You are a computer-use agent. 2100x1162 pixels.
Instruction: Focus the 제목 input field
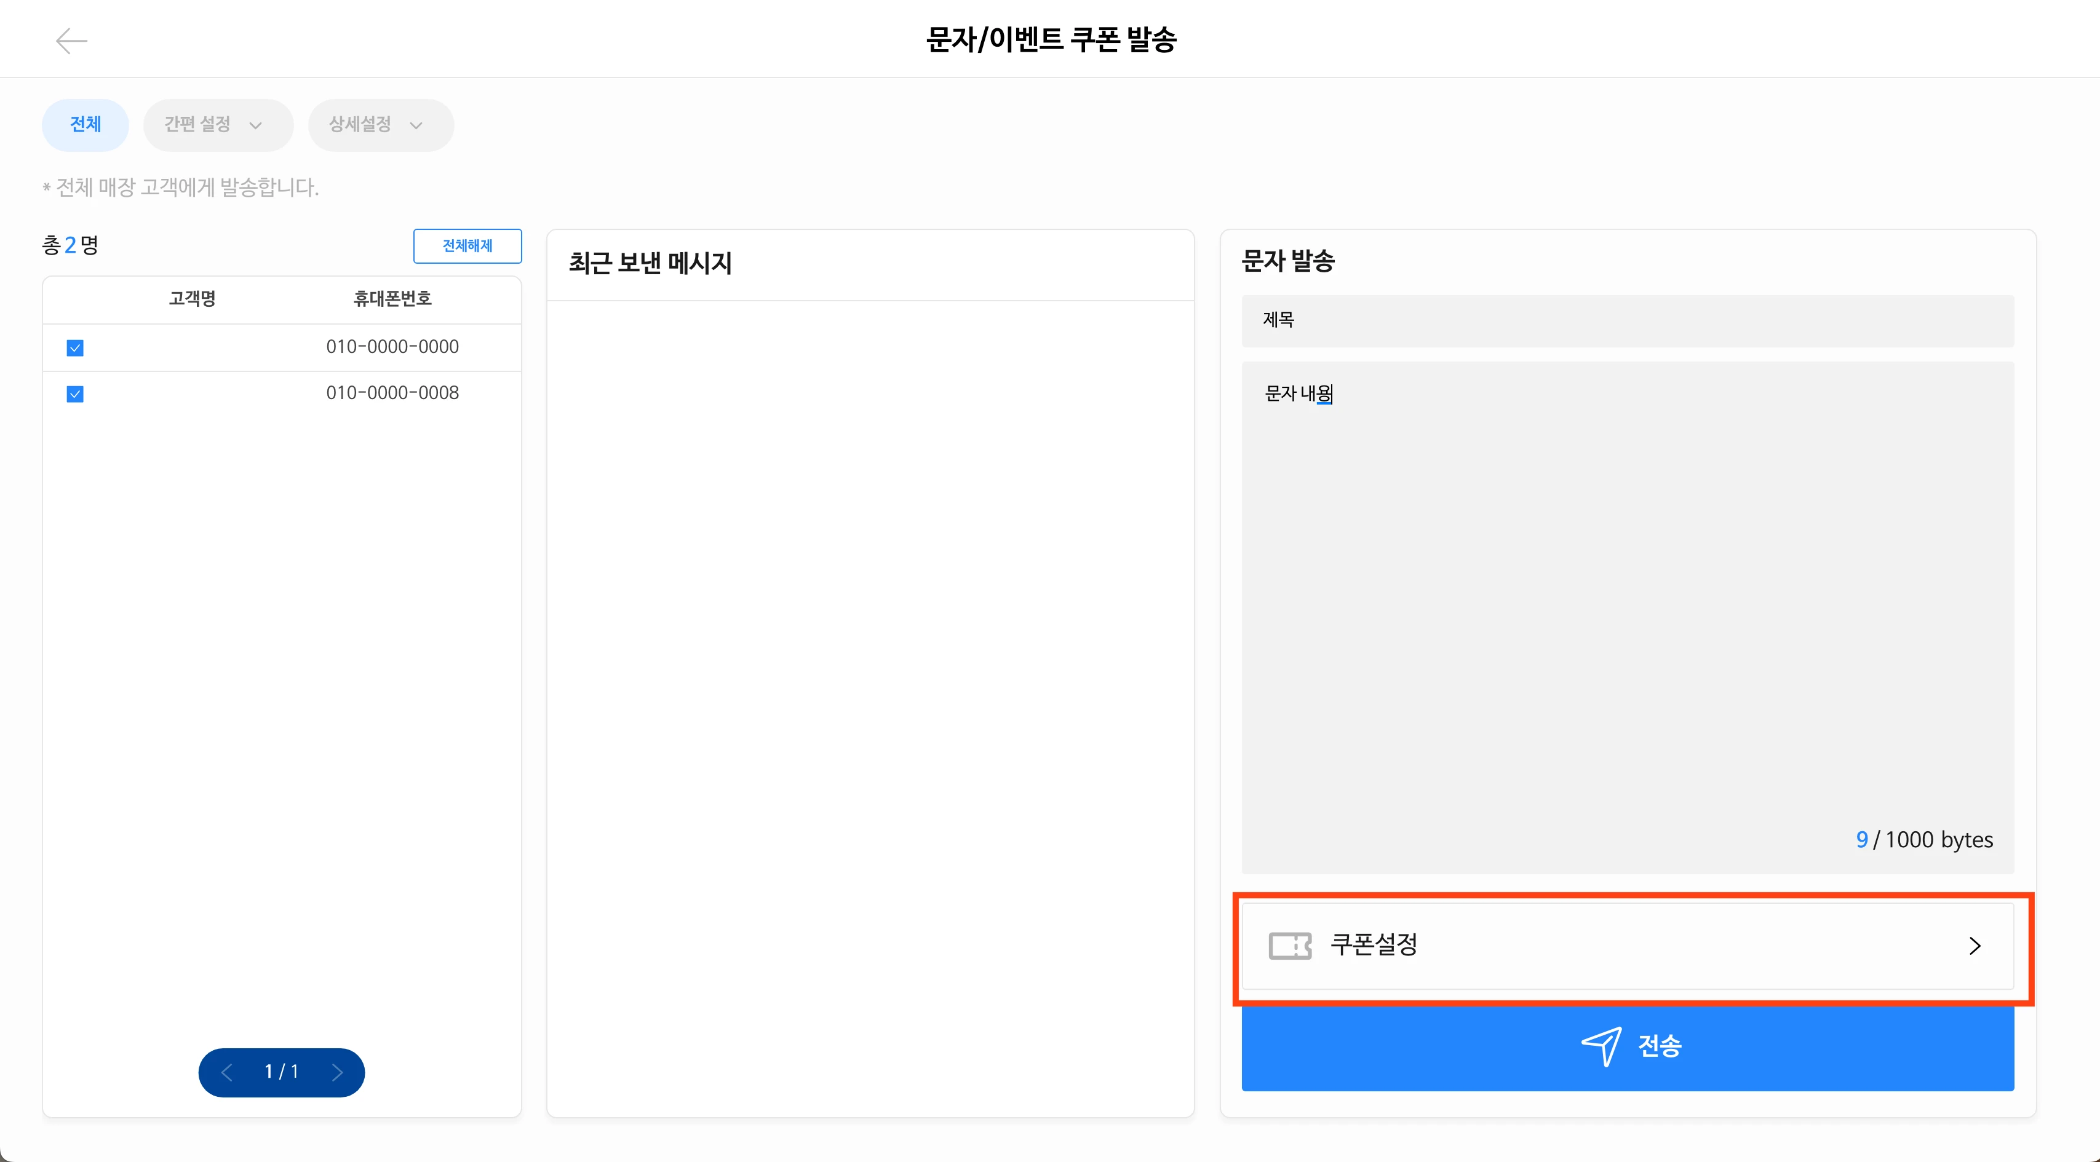coord(1627,321)
